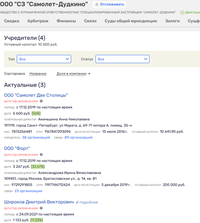Viewport: 200px width, 223px height.
Task: Open ООО "Самолет Две Столицы" company link
Action: (x=36, y=95)
